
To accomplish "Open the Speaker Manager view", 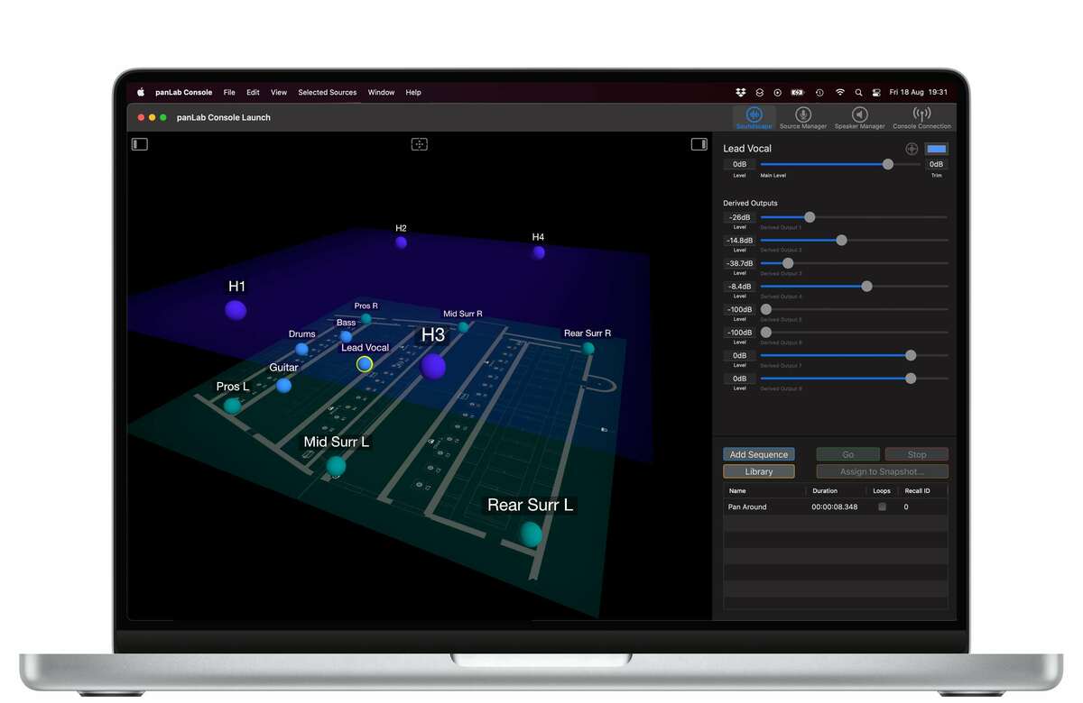I will click(x=859, y=118).
